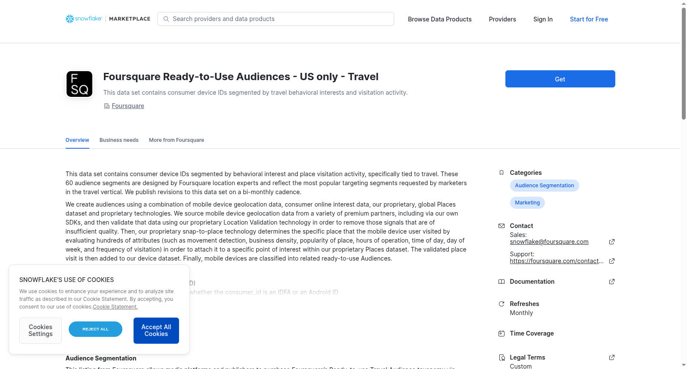Click Start for Free

coord(589,19)
